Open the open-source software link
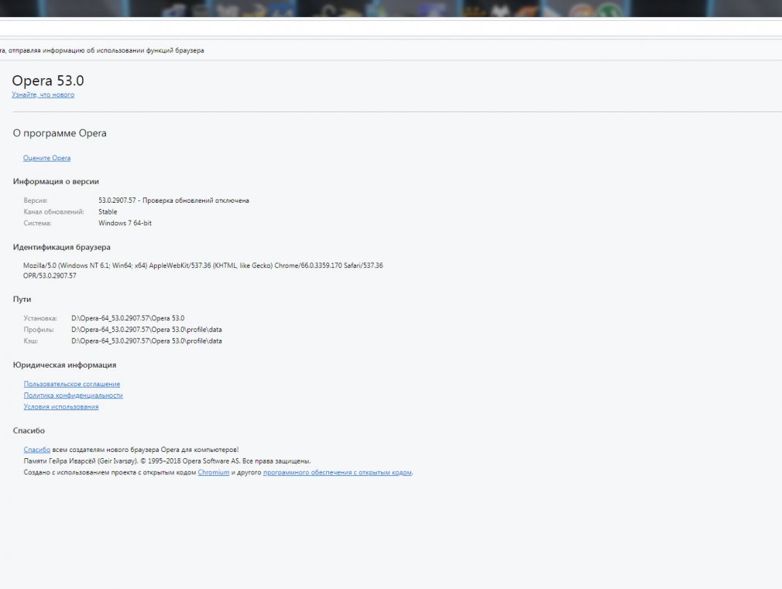782x589 pixels. tap(337, 473)
